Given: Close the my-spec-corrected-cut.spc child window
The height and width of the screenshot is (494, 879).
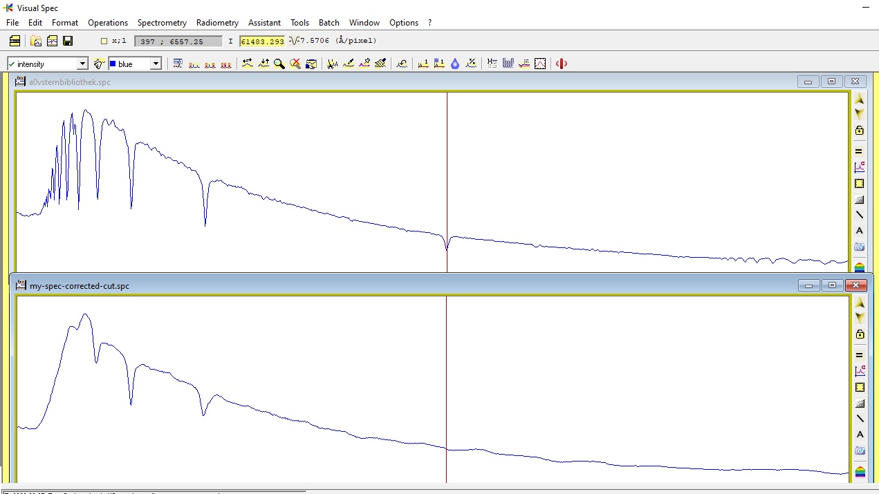Looking at the screenshot, I should [855, 285].
